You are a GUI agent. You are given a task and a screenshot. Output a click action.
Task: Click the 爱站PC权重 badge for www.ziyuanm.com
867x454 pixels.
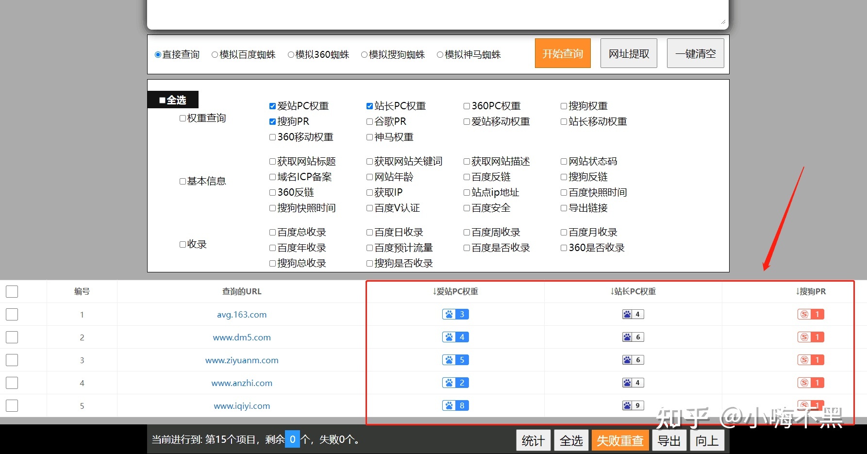click(x=455, y=360)
